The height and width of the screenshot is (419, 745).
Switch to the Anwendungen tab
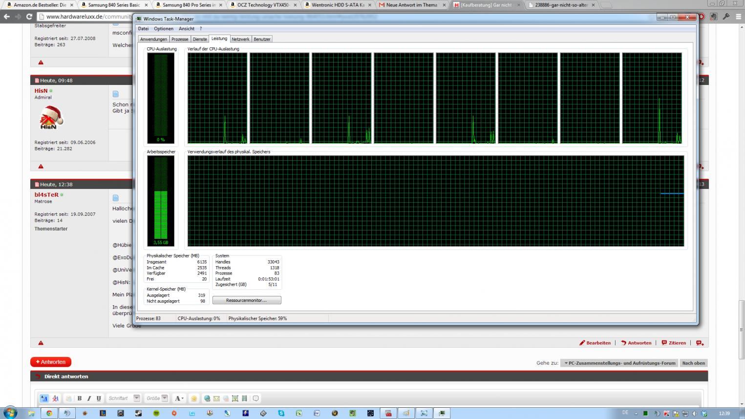pyautogui.click(x=153, y=39)
